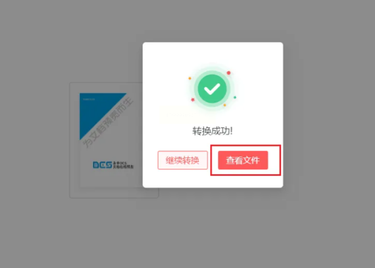Click the small Chinese text beside DCS

[x=123, y=165]
